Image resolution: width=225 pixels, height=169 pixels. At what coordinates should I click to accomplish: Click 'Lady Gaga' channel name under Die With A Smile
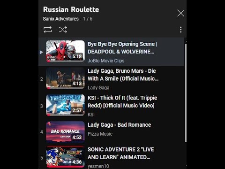pyautogui.click(x=98, y=88)
